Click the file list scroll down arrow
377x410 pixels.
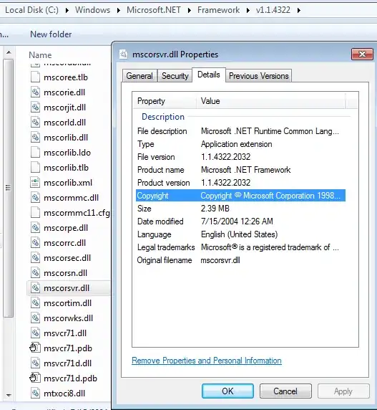click(9, 395)
